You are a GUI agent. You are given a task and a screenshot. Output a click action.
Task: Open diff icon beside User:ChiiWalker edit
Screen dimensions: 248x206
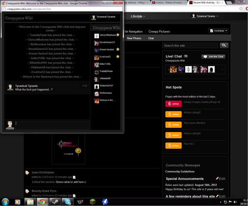tap(74, 177)
